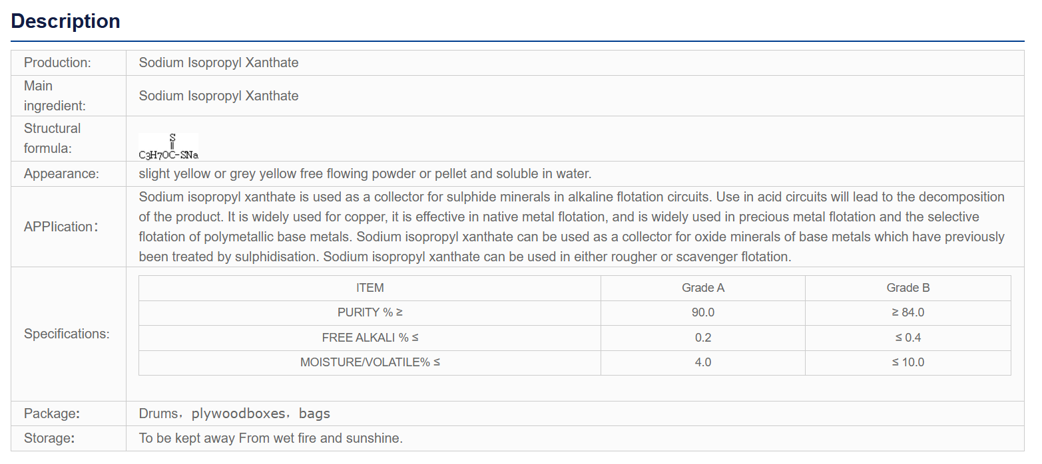Select the Production label cell

[69, 62]
